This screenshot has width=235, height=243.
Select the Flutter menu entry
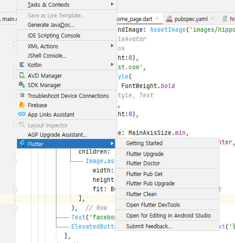[66, 144]
